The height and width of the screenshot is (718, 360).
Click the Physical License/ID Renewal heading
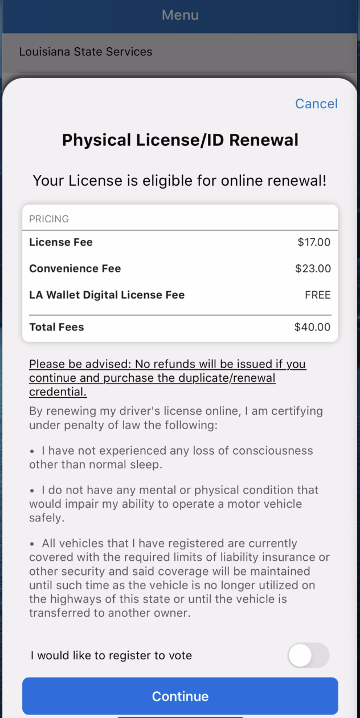pyautogui.click(x=180, y=140)
